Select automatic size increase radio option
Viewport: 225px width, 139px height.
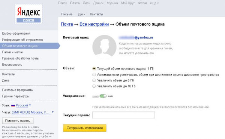coord(94,74)
